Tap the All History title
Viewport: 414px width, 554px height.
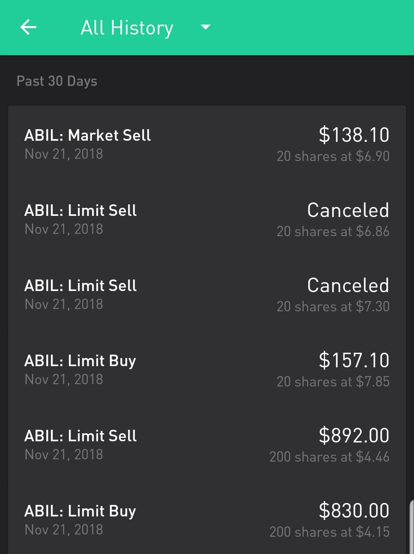127,28
